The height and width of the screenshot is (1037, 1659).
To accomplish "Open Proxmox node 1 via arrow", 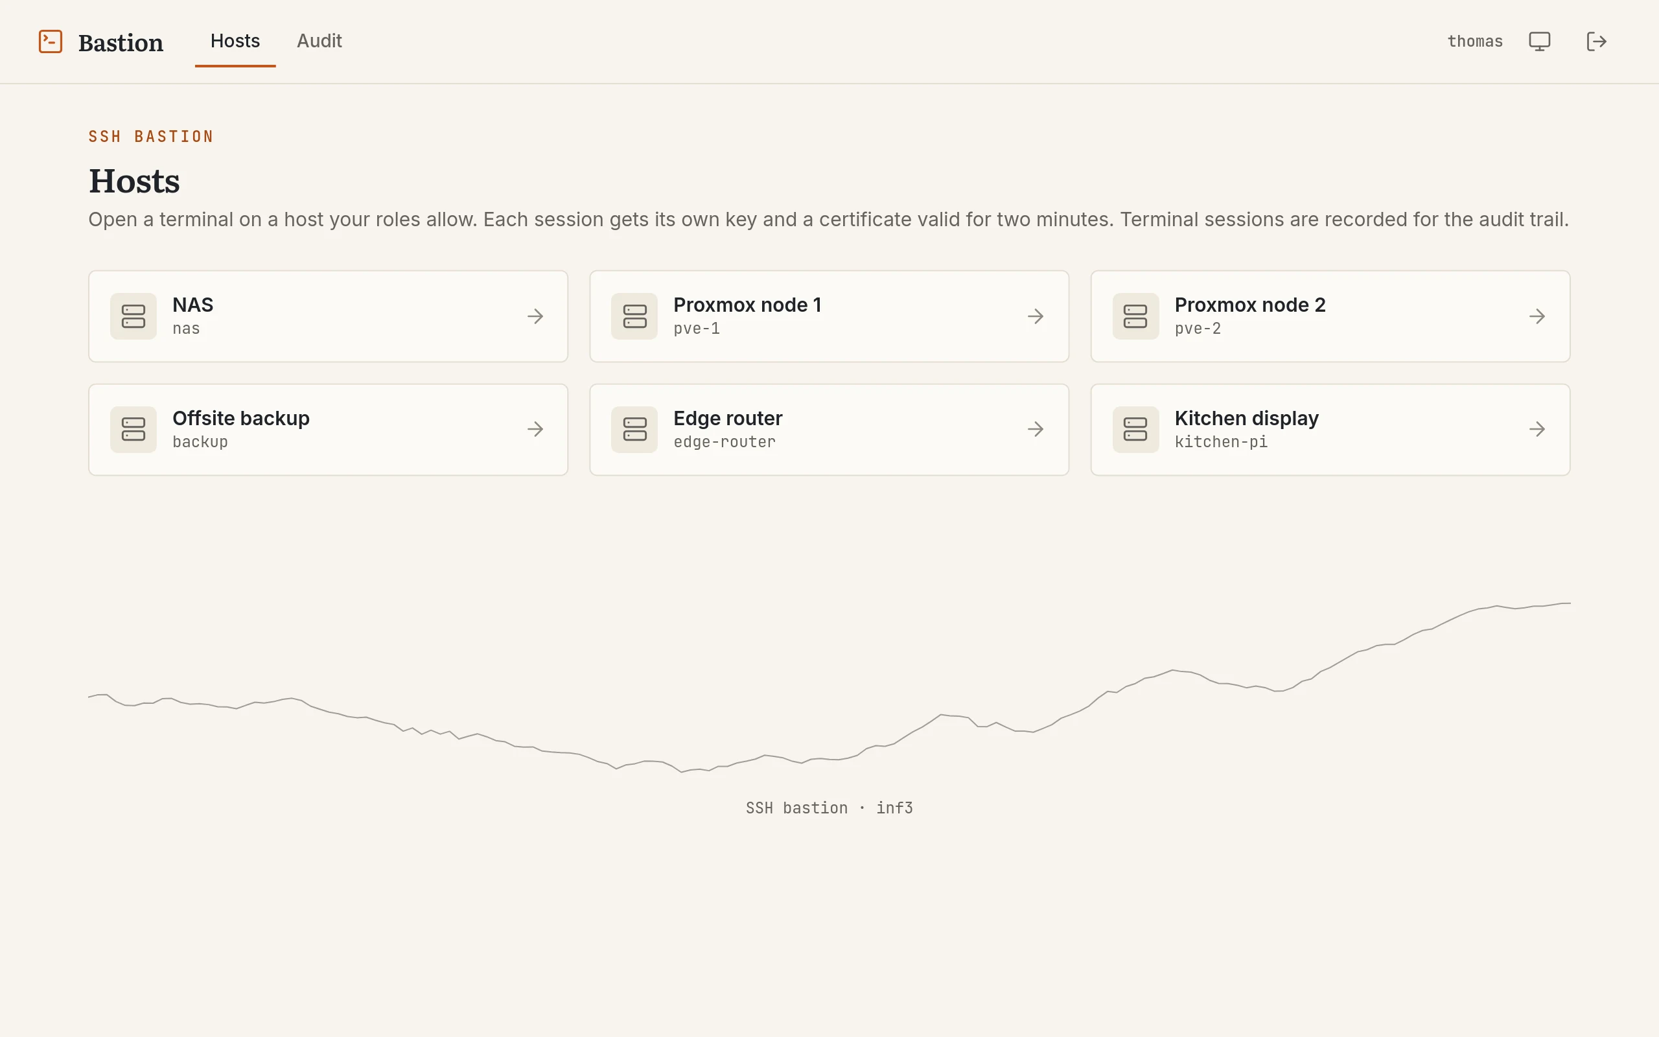I will (1036, 316).
